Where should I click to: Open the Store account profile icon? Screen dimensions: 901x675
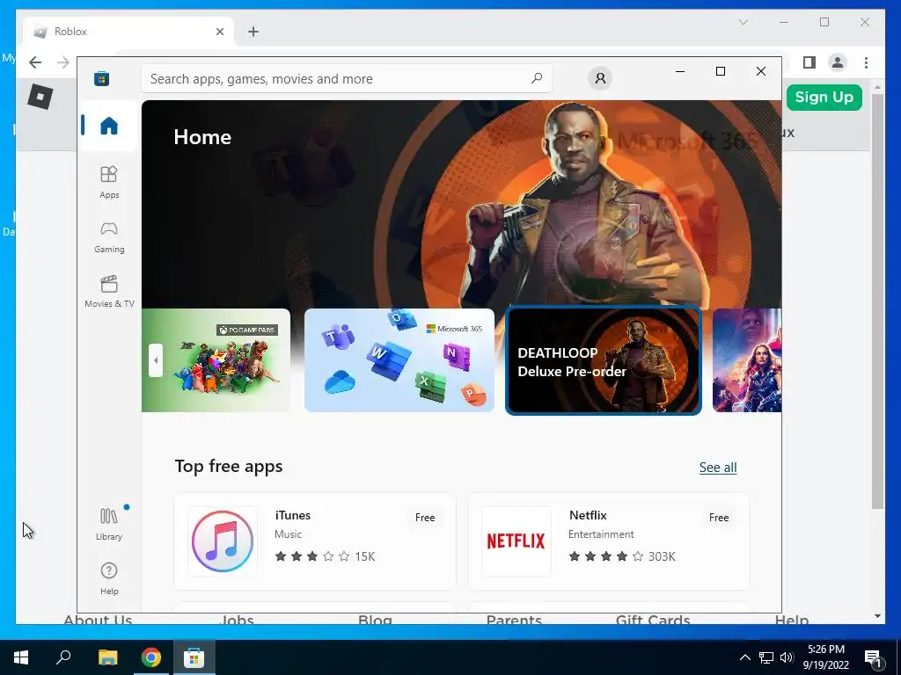coord(600,78)
